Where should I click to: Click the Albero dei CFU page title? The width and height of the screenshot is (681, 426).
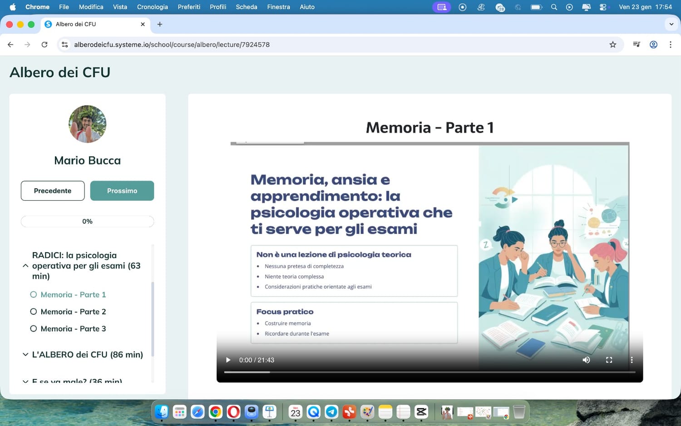click(60, 72)
